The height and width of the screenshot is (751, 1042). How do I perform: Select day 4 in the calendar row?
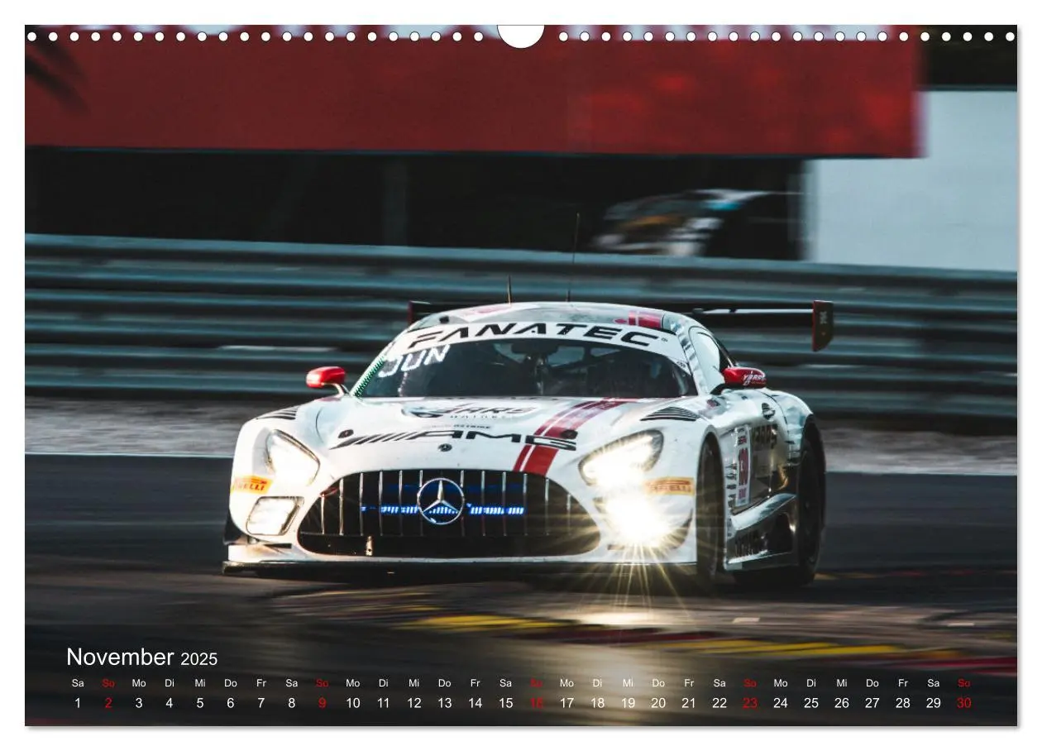[x=170, y=703]
